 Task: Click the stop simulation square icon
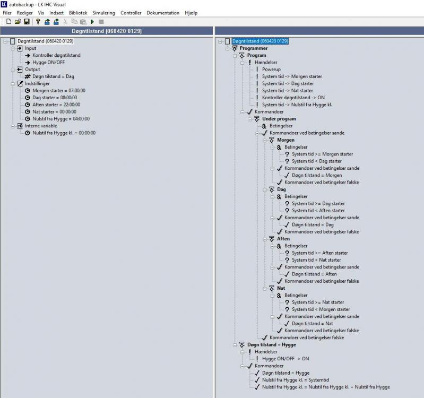tap(101, 22)
